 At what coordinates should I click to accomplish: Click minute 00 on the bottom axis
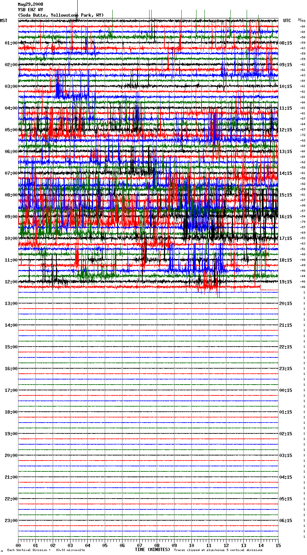tap(18, 545)
